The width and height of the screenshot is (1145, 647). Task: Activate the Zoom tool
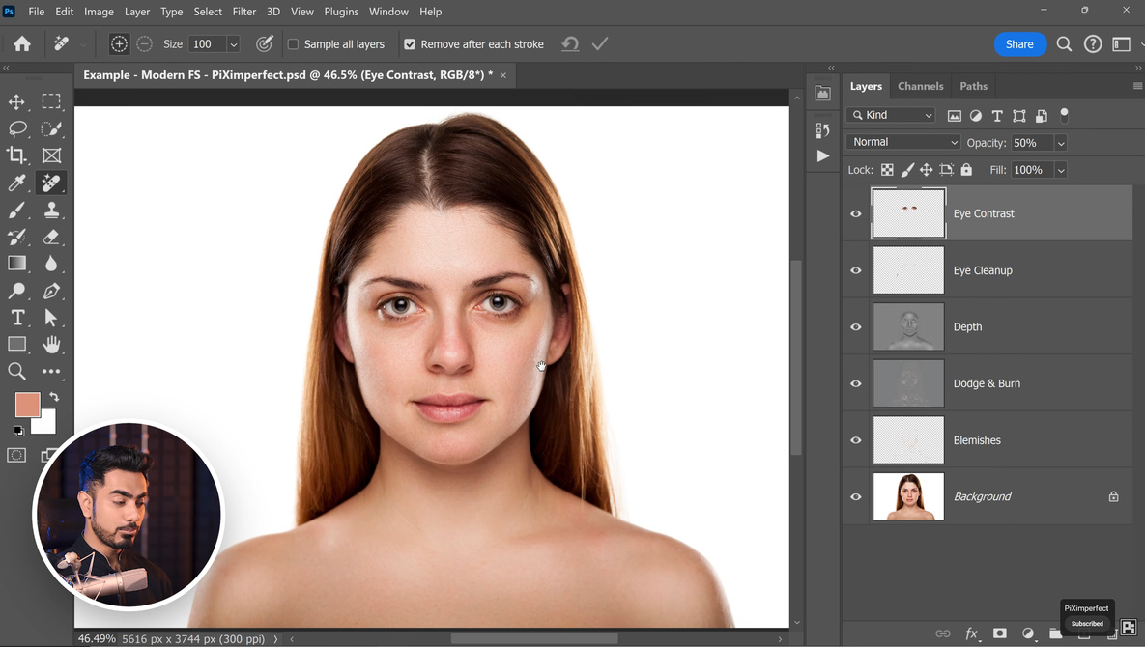(17, 371)
